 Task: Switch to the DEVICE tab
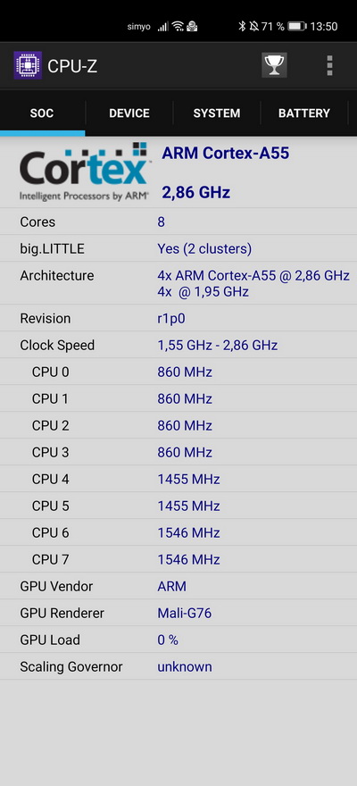[129, 113]
